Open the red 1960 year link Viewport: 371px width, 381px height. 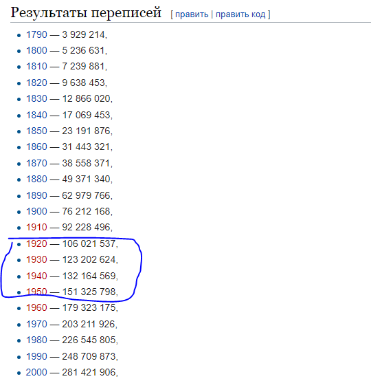pyautogui.click(x=36, y=307)
